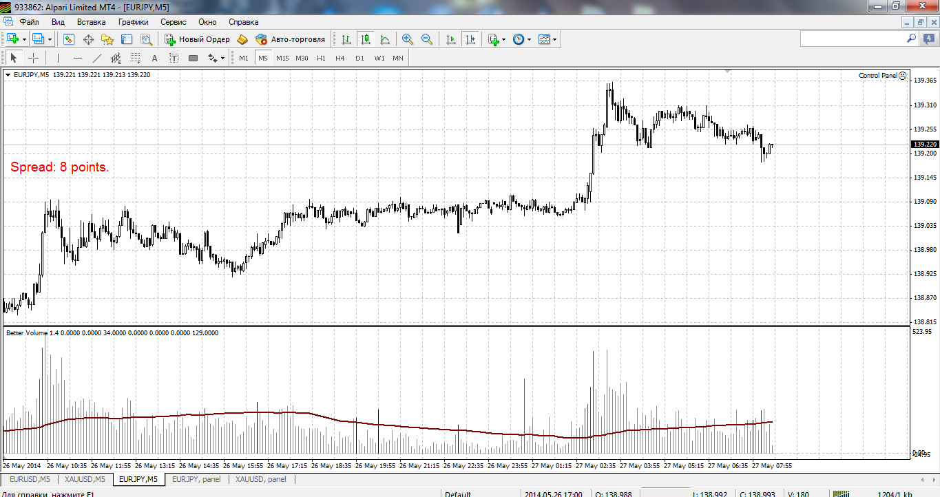Launch the Strategy Tester icon
The image size is (940, 497).
tap(145, 39)
